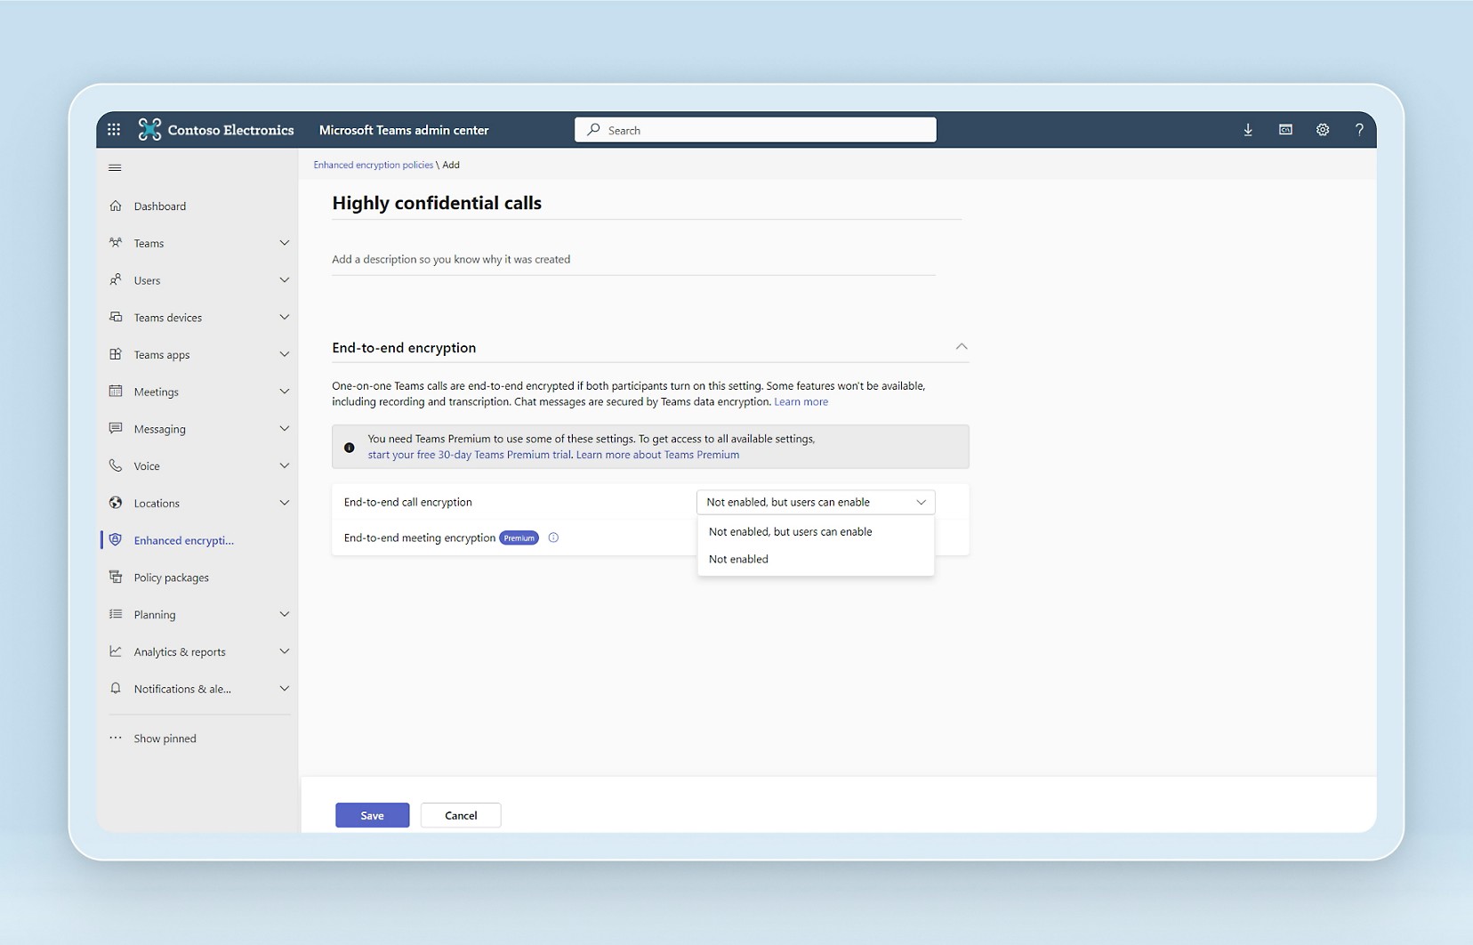Open the cloud shell screen icon

1285,130
